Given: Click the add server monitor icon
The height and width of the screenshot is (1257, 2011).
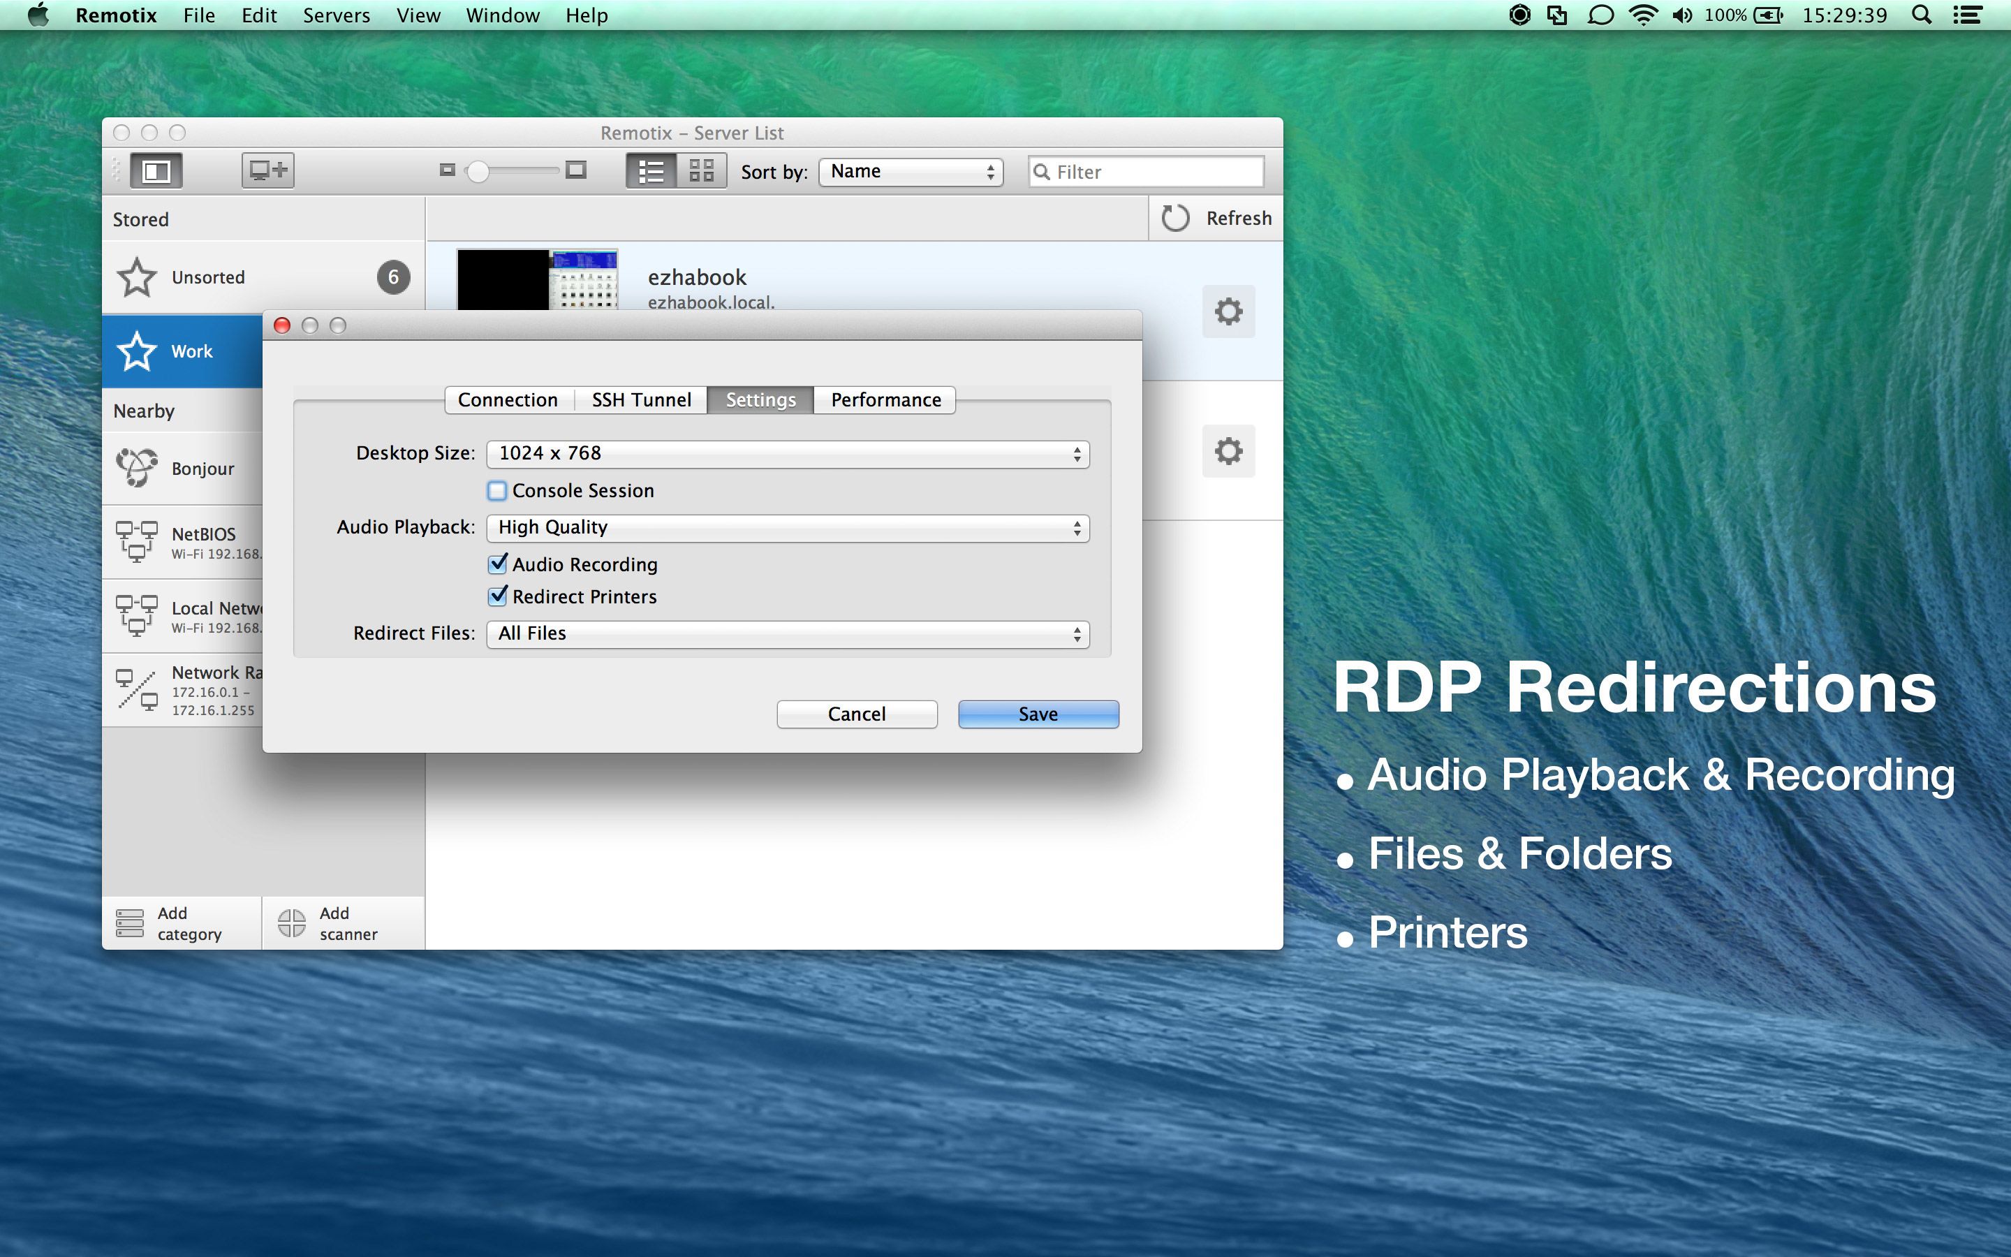Looking at the screenshot, I should [267, 171].
